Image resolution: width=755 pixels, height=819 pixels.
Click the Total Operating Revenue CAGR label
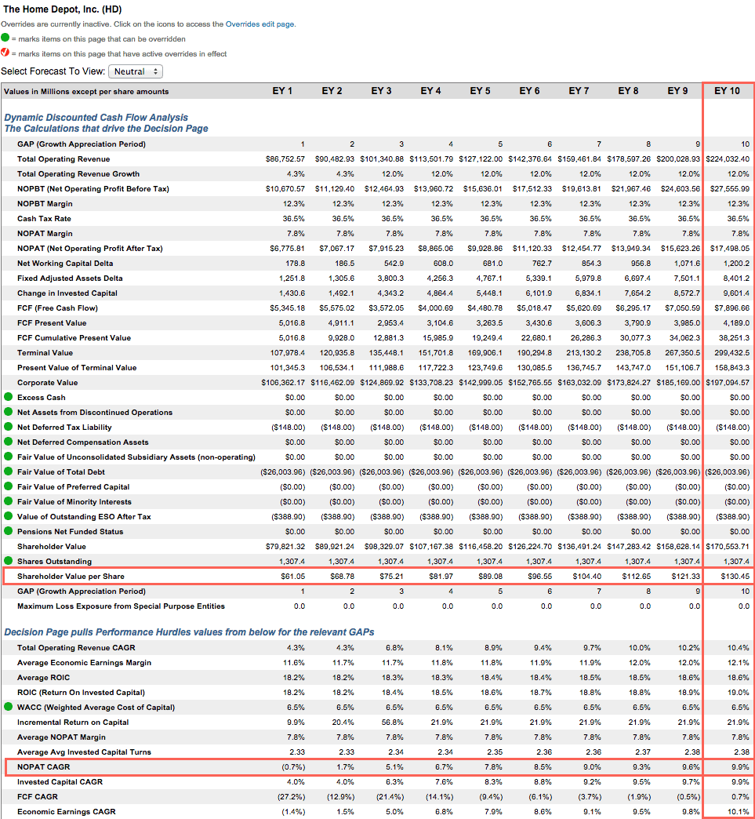(x=76, y=648)
